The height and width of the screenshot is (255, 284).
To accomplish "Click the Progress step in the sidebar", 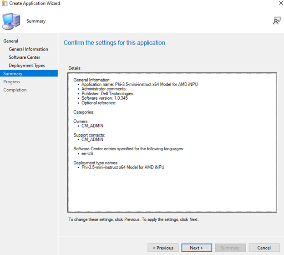I will tap(12, 82).
